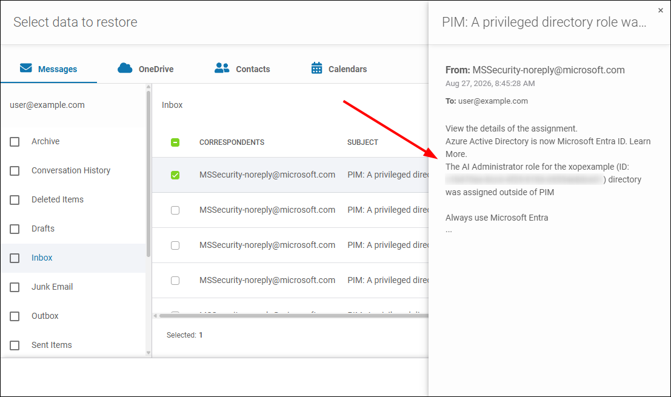Open the Deleted Items folder

click(58, 199)
